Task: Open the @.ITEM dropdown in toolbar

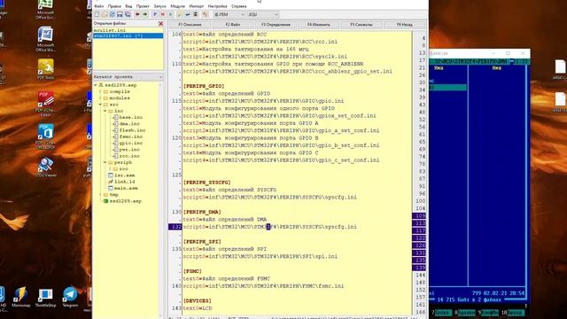Action: 229,14
